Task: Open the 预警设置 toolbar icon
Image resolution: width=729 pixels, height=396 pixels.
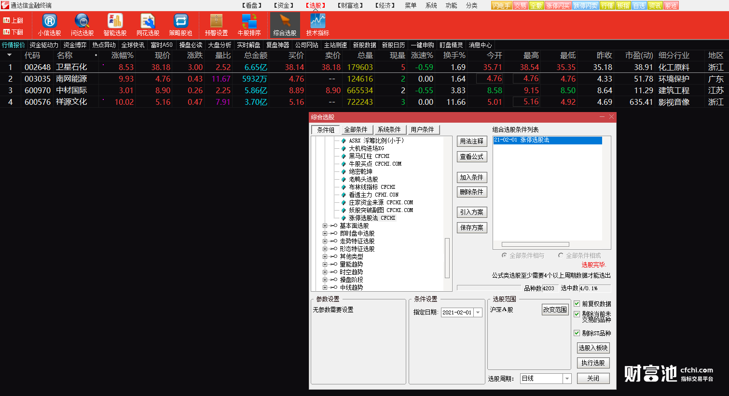Action: coord(216,25)
